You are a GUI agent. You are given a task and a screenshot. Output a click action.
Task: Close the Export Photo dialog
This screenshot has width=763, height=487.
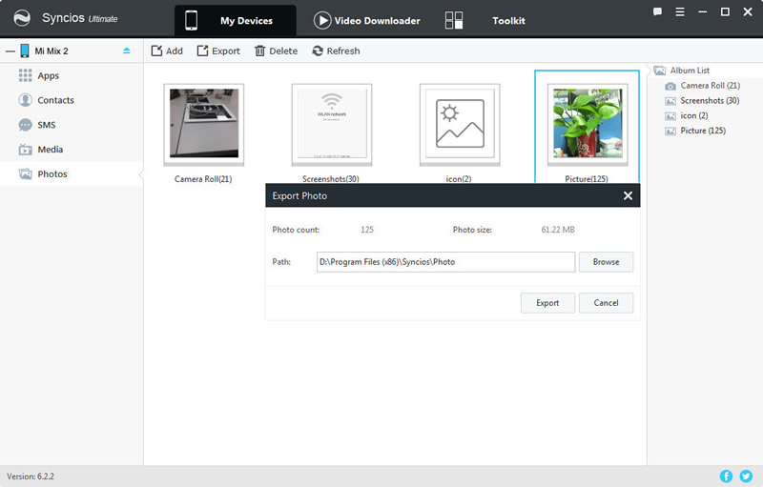(628, 195)
